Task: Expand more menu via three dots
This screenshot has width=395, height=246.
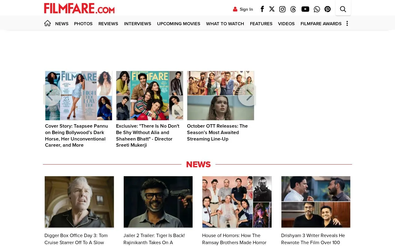Action: (x=347, y=23)
